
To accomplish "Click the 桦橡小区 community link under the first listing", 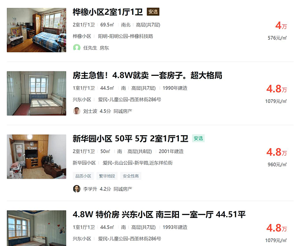I will [x=82, y=36].
